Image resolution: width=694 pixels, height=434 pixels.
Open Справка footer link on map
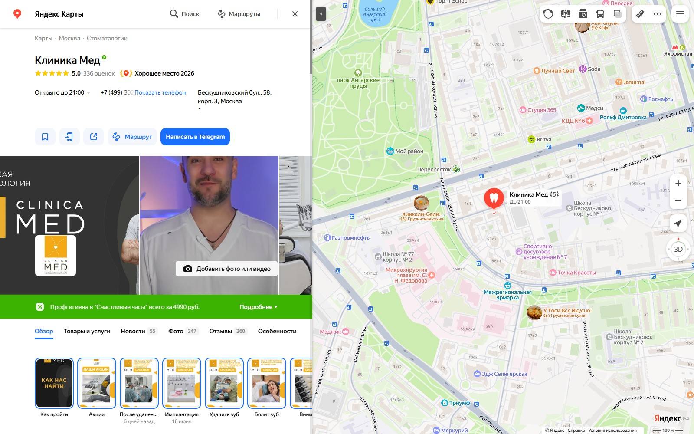pos(576,431)
